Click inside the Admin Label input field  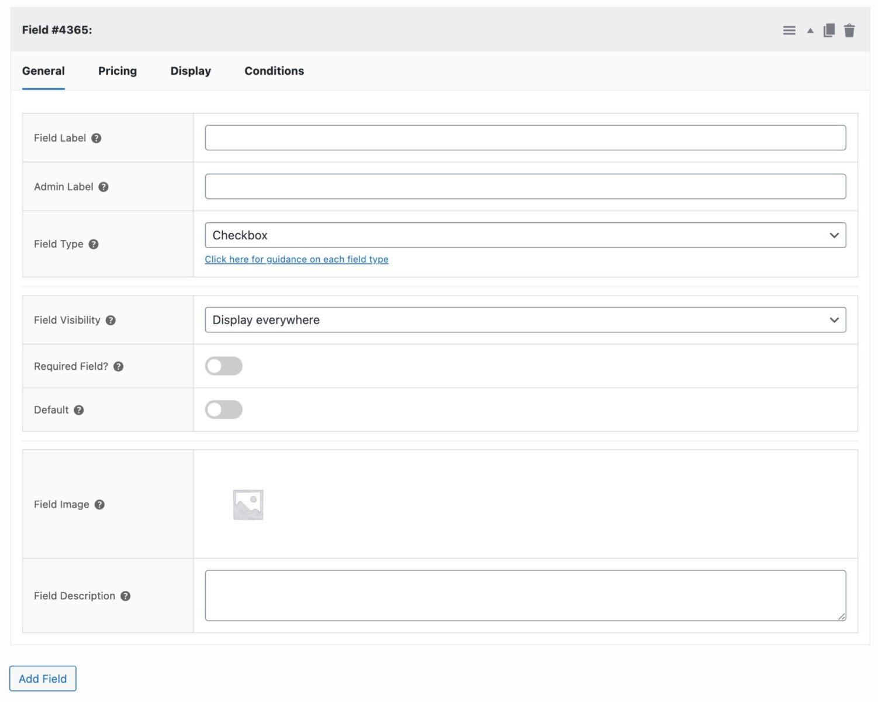tap(524, 186)
